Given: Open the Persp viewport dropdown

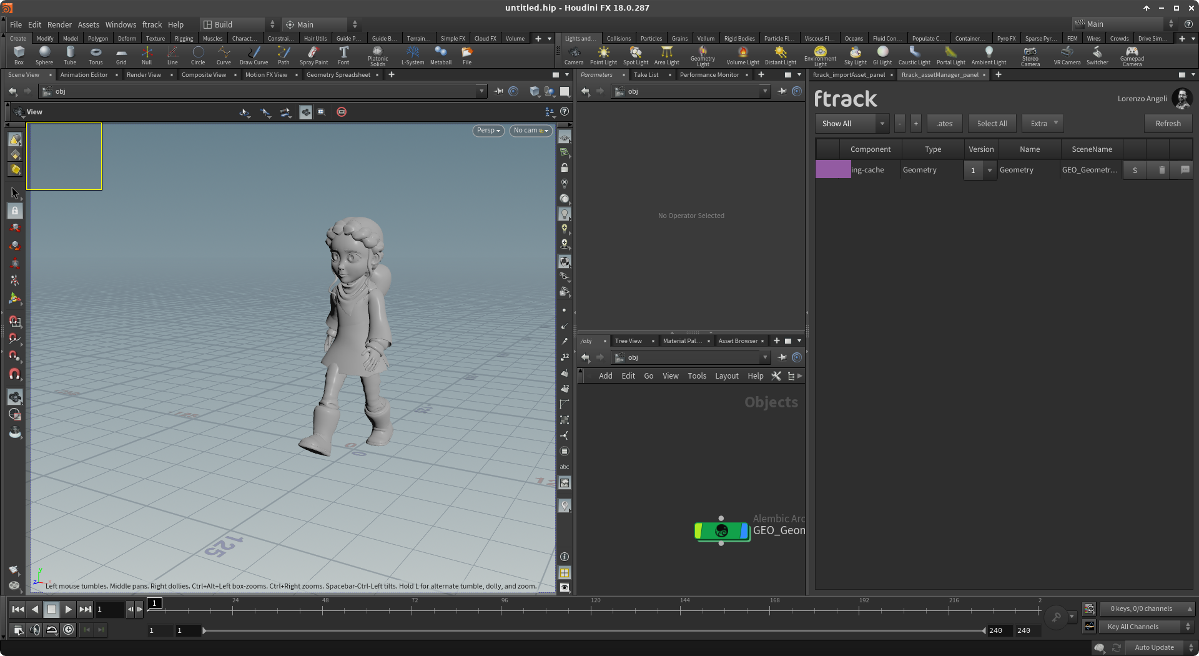Looking at the screenshot, I should 488,131.
